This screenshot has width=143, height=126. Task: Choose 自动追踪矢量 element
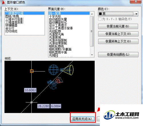(x=58, y=19)
